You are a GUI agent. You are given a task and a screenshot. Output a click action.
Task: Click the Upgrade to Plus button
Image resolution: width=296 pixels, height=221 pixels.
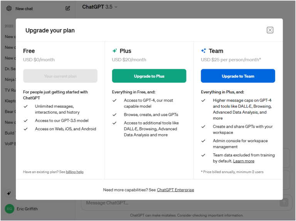(x=149, y=76)
